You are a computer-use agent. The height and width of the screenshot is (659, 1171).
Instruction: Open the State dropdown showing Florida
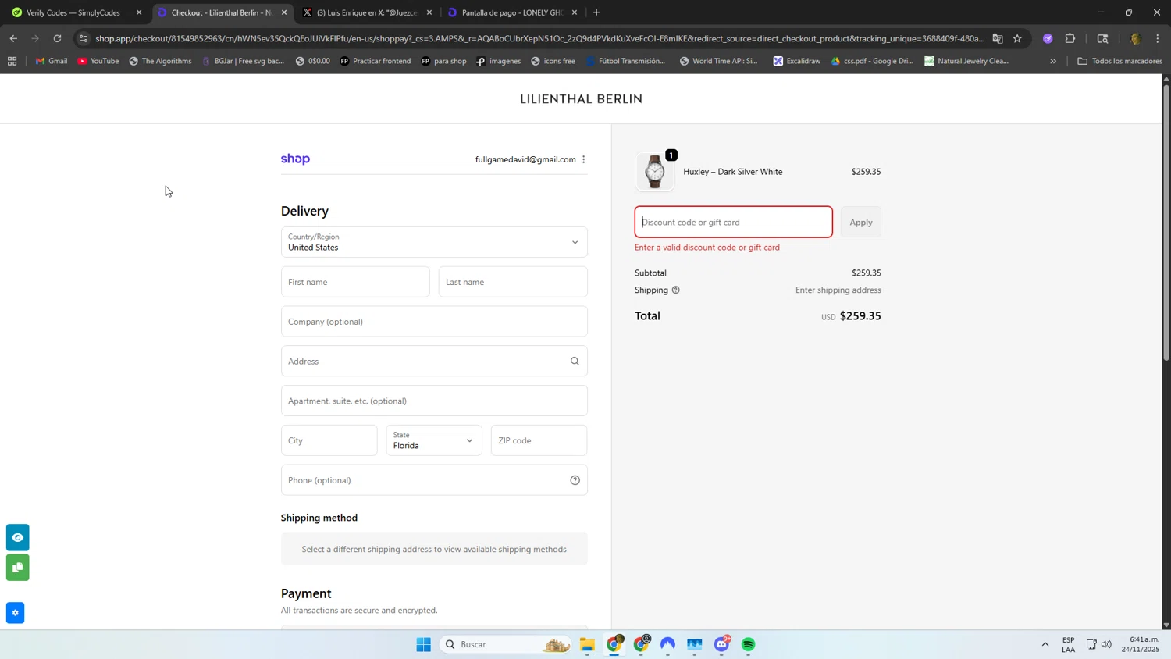pyautogui.click(x=434, y=440)
